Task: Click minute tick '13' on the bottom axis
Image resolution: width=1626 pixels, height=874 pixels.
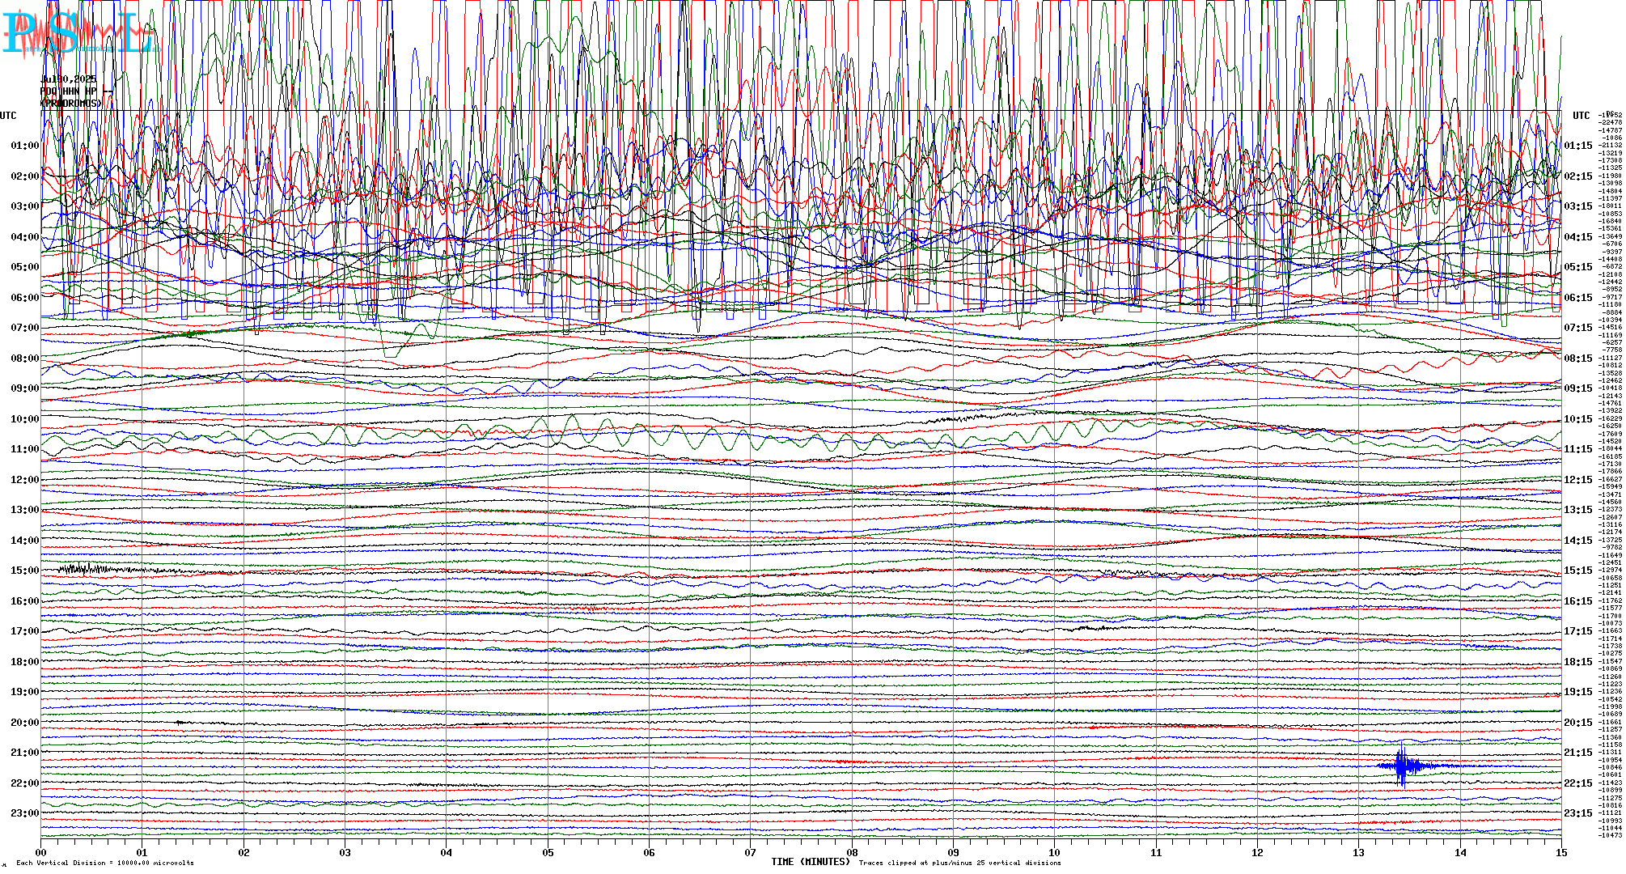Action: 1358,852
